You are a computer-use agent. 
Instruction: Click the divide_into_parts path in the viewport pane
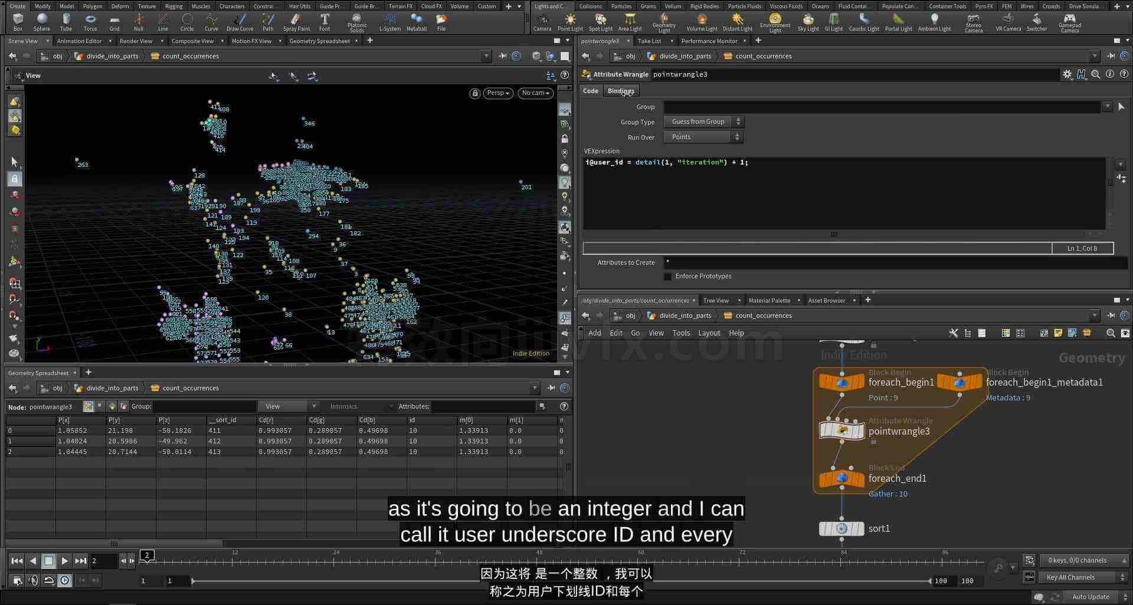112,56
